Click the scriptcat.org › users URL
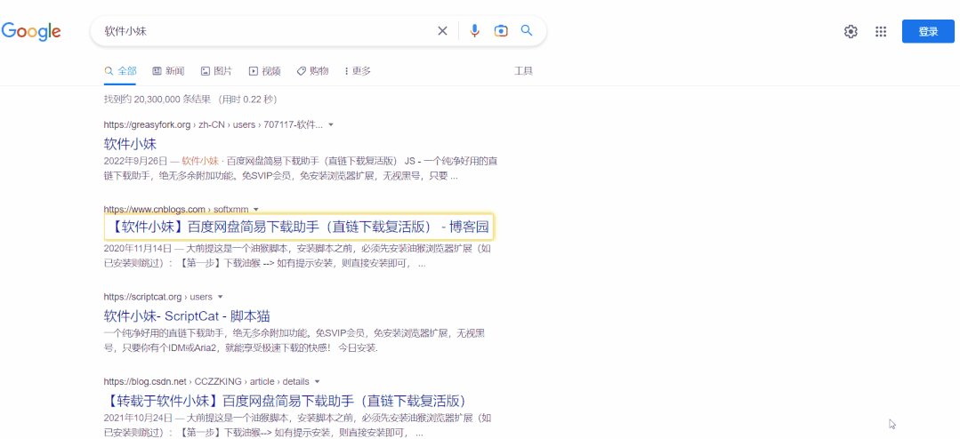This screenshot has width=960, height=439. tap(158, 297)
